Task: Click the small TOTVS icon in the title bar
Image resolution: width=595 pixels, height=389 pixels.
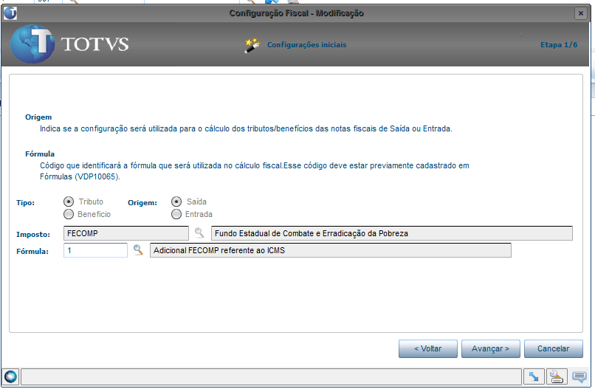Action: 10,13
